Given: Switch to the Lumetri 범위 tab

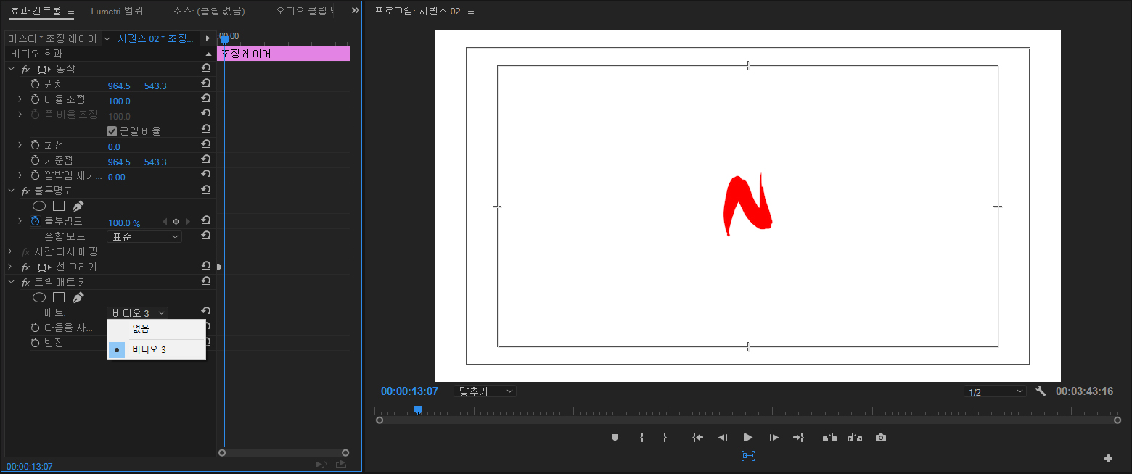Looking at the screenshot, I should pos(118,11).
